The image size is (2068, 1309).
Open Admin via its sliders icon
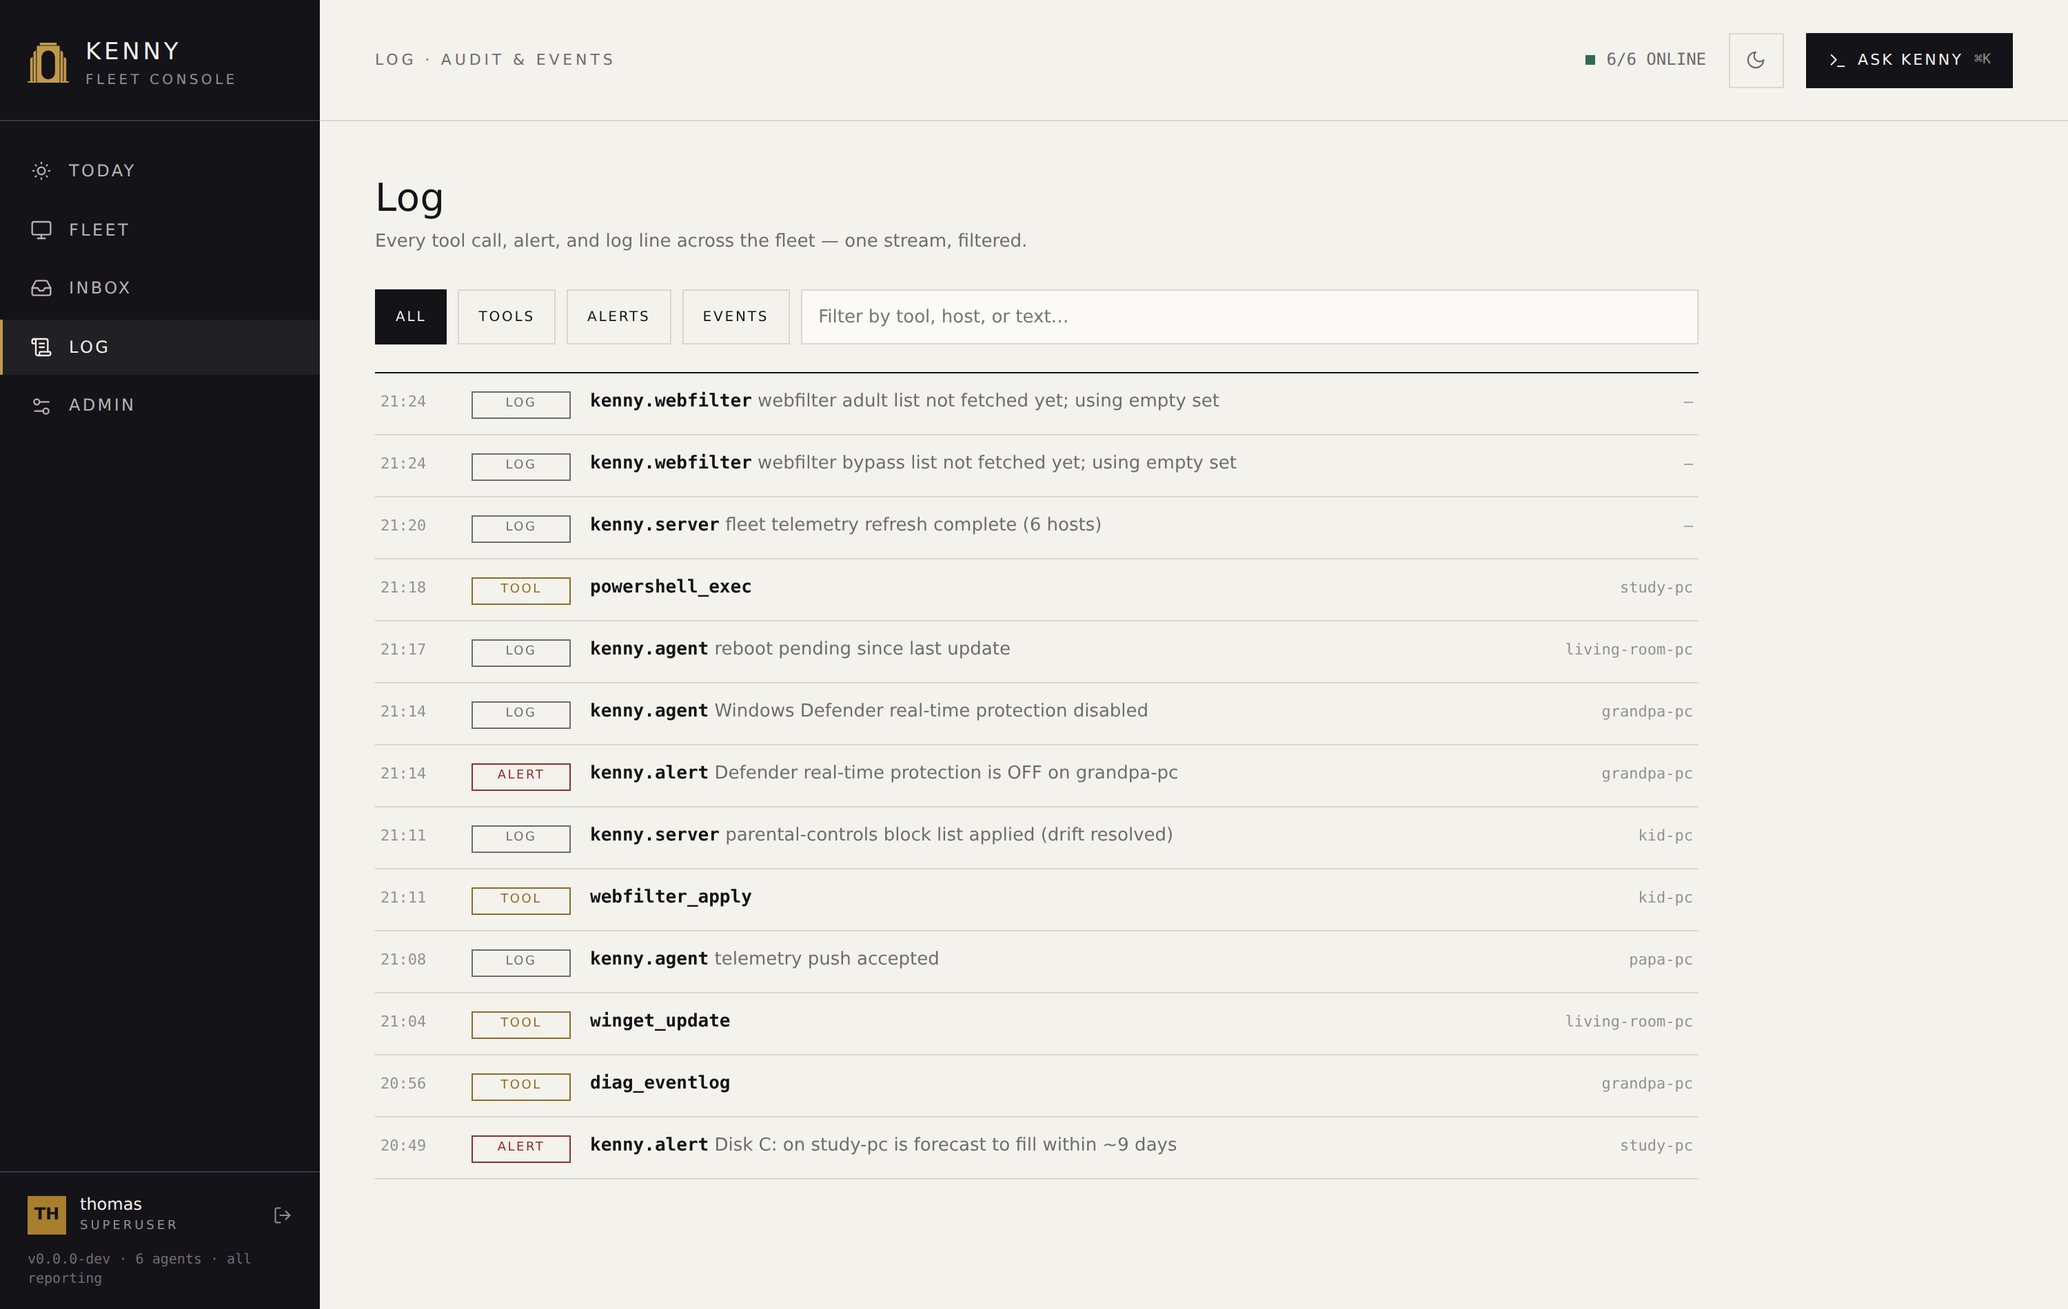pyautogui.click(x=41, y=405)
